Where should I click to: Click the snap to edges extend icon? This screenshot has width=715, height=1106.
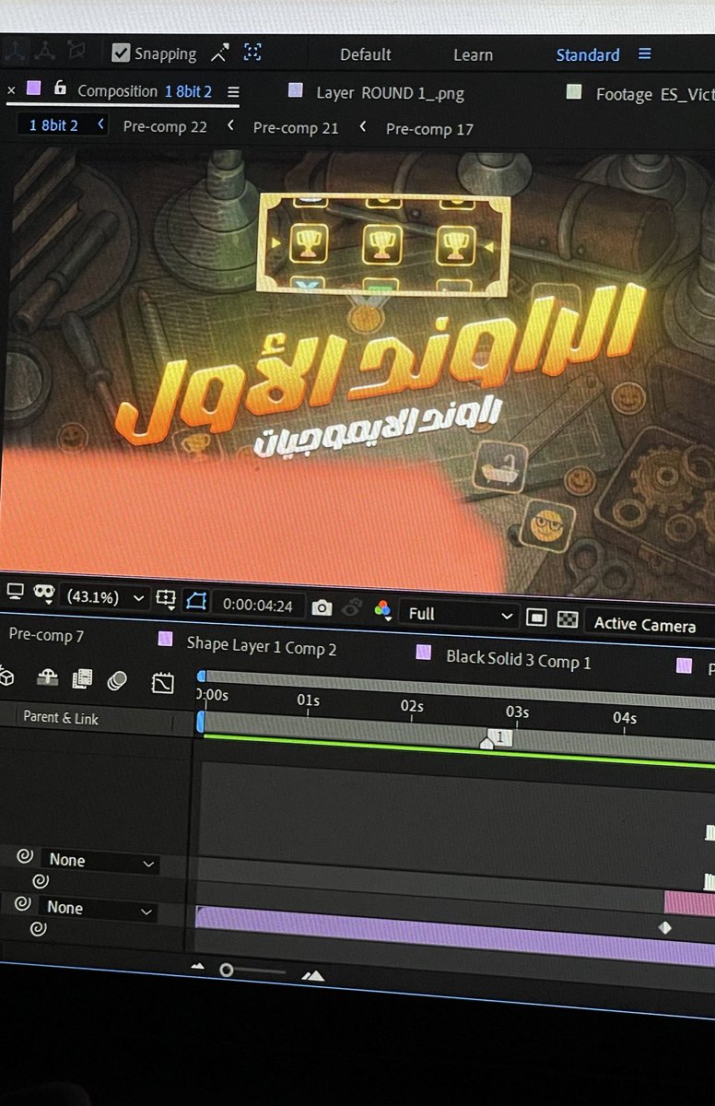[219, 53]
